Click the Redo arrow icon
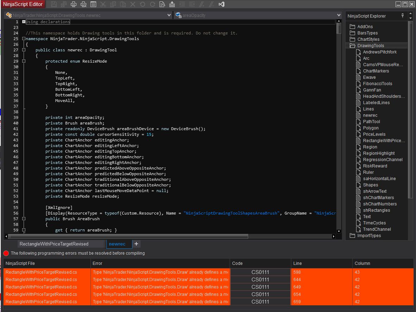 (x=152, y=4)
